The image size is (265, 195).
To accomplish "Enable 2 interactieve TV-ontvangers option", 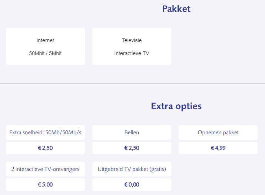I will pos(45,169).
